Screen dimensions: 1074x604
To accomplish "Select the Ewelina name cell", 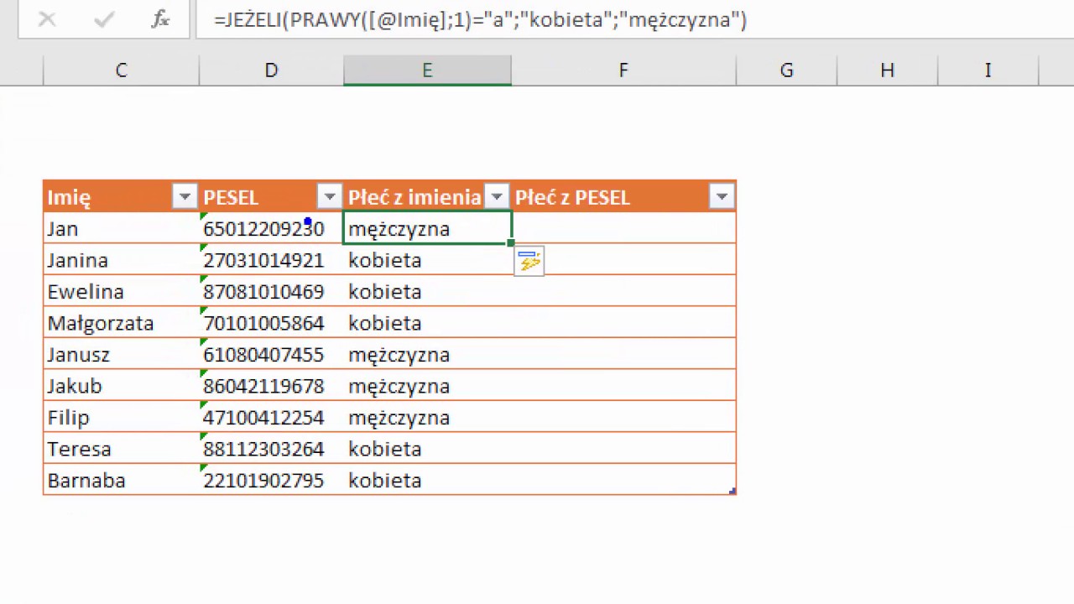I will pos(122,291).
